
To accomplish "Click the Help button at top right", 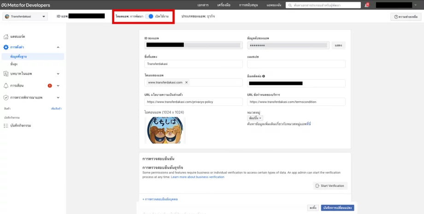I will click(x=406, y=17).
